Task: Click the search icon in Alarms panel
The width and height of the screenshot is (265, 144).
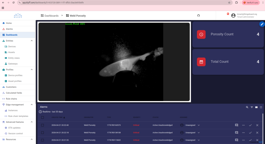Action: coord(247,107)
